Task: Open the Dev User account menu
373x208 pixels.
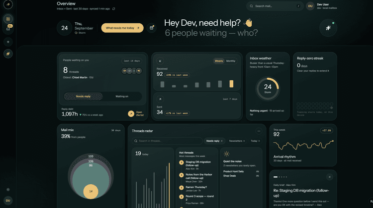Action: 321,6
